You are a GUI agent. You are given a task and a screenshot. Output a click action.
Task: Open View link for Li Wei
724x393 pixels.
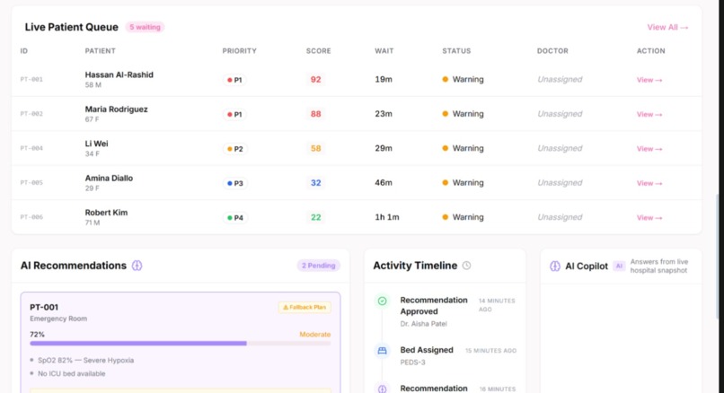click(x=649, y=149)
